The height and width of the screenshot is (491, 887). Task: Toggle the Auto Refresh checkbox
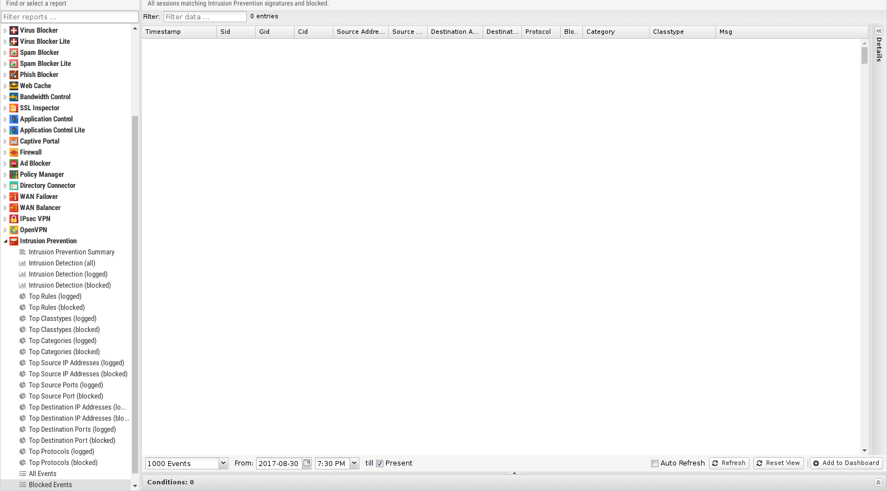[655, 463]
